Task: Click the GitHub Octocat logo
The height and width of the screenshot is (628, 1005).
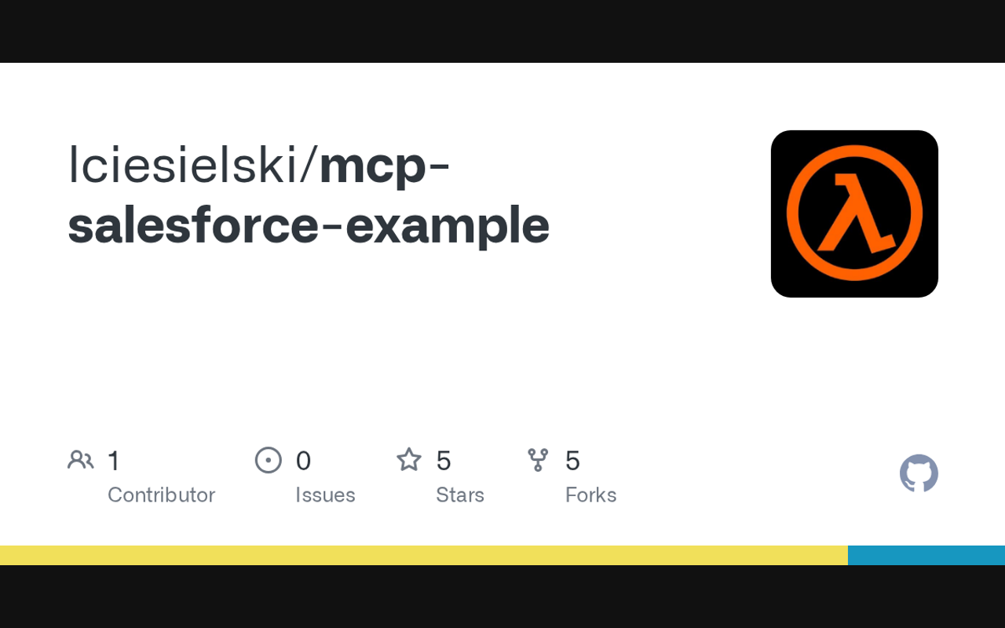Action: coord(919,473)
